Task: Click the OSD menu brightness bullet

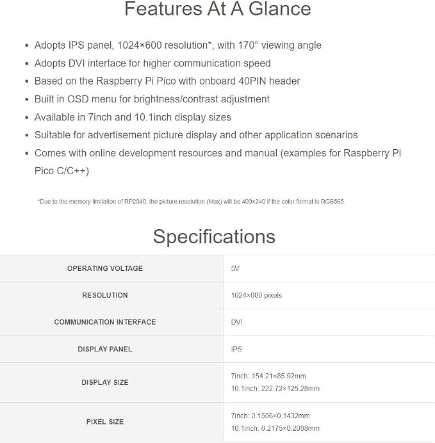Action: (x=152, y=99)
